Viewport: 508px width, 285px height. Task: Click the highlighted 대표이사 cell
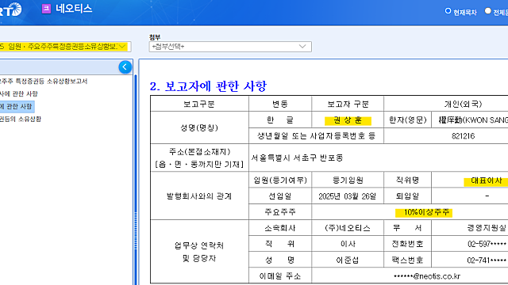[x=487, y=180]
